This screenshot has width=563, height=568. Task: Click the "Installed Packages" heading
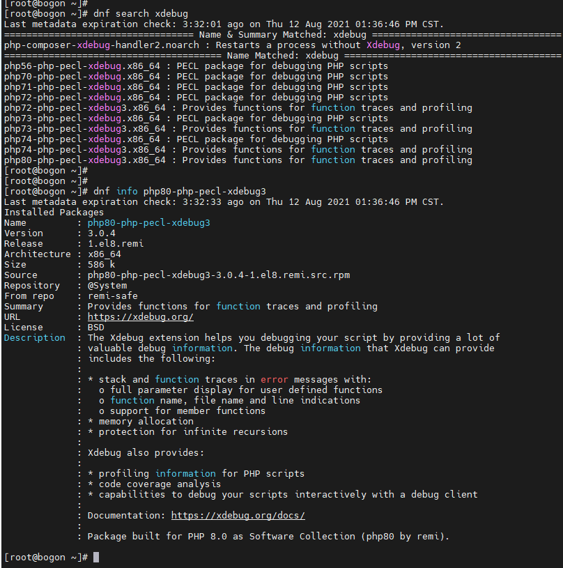pyautogui.click(x=54, y=213)
